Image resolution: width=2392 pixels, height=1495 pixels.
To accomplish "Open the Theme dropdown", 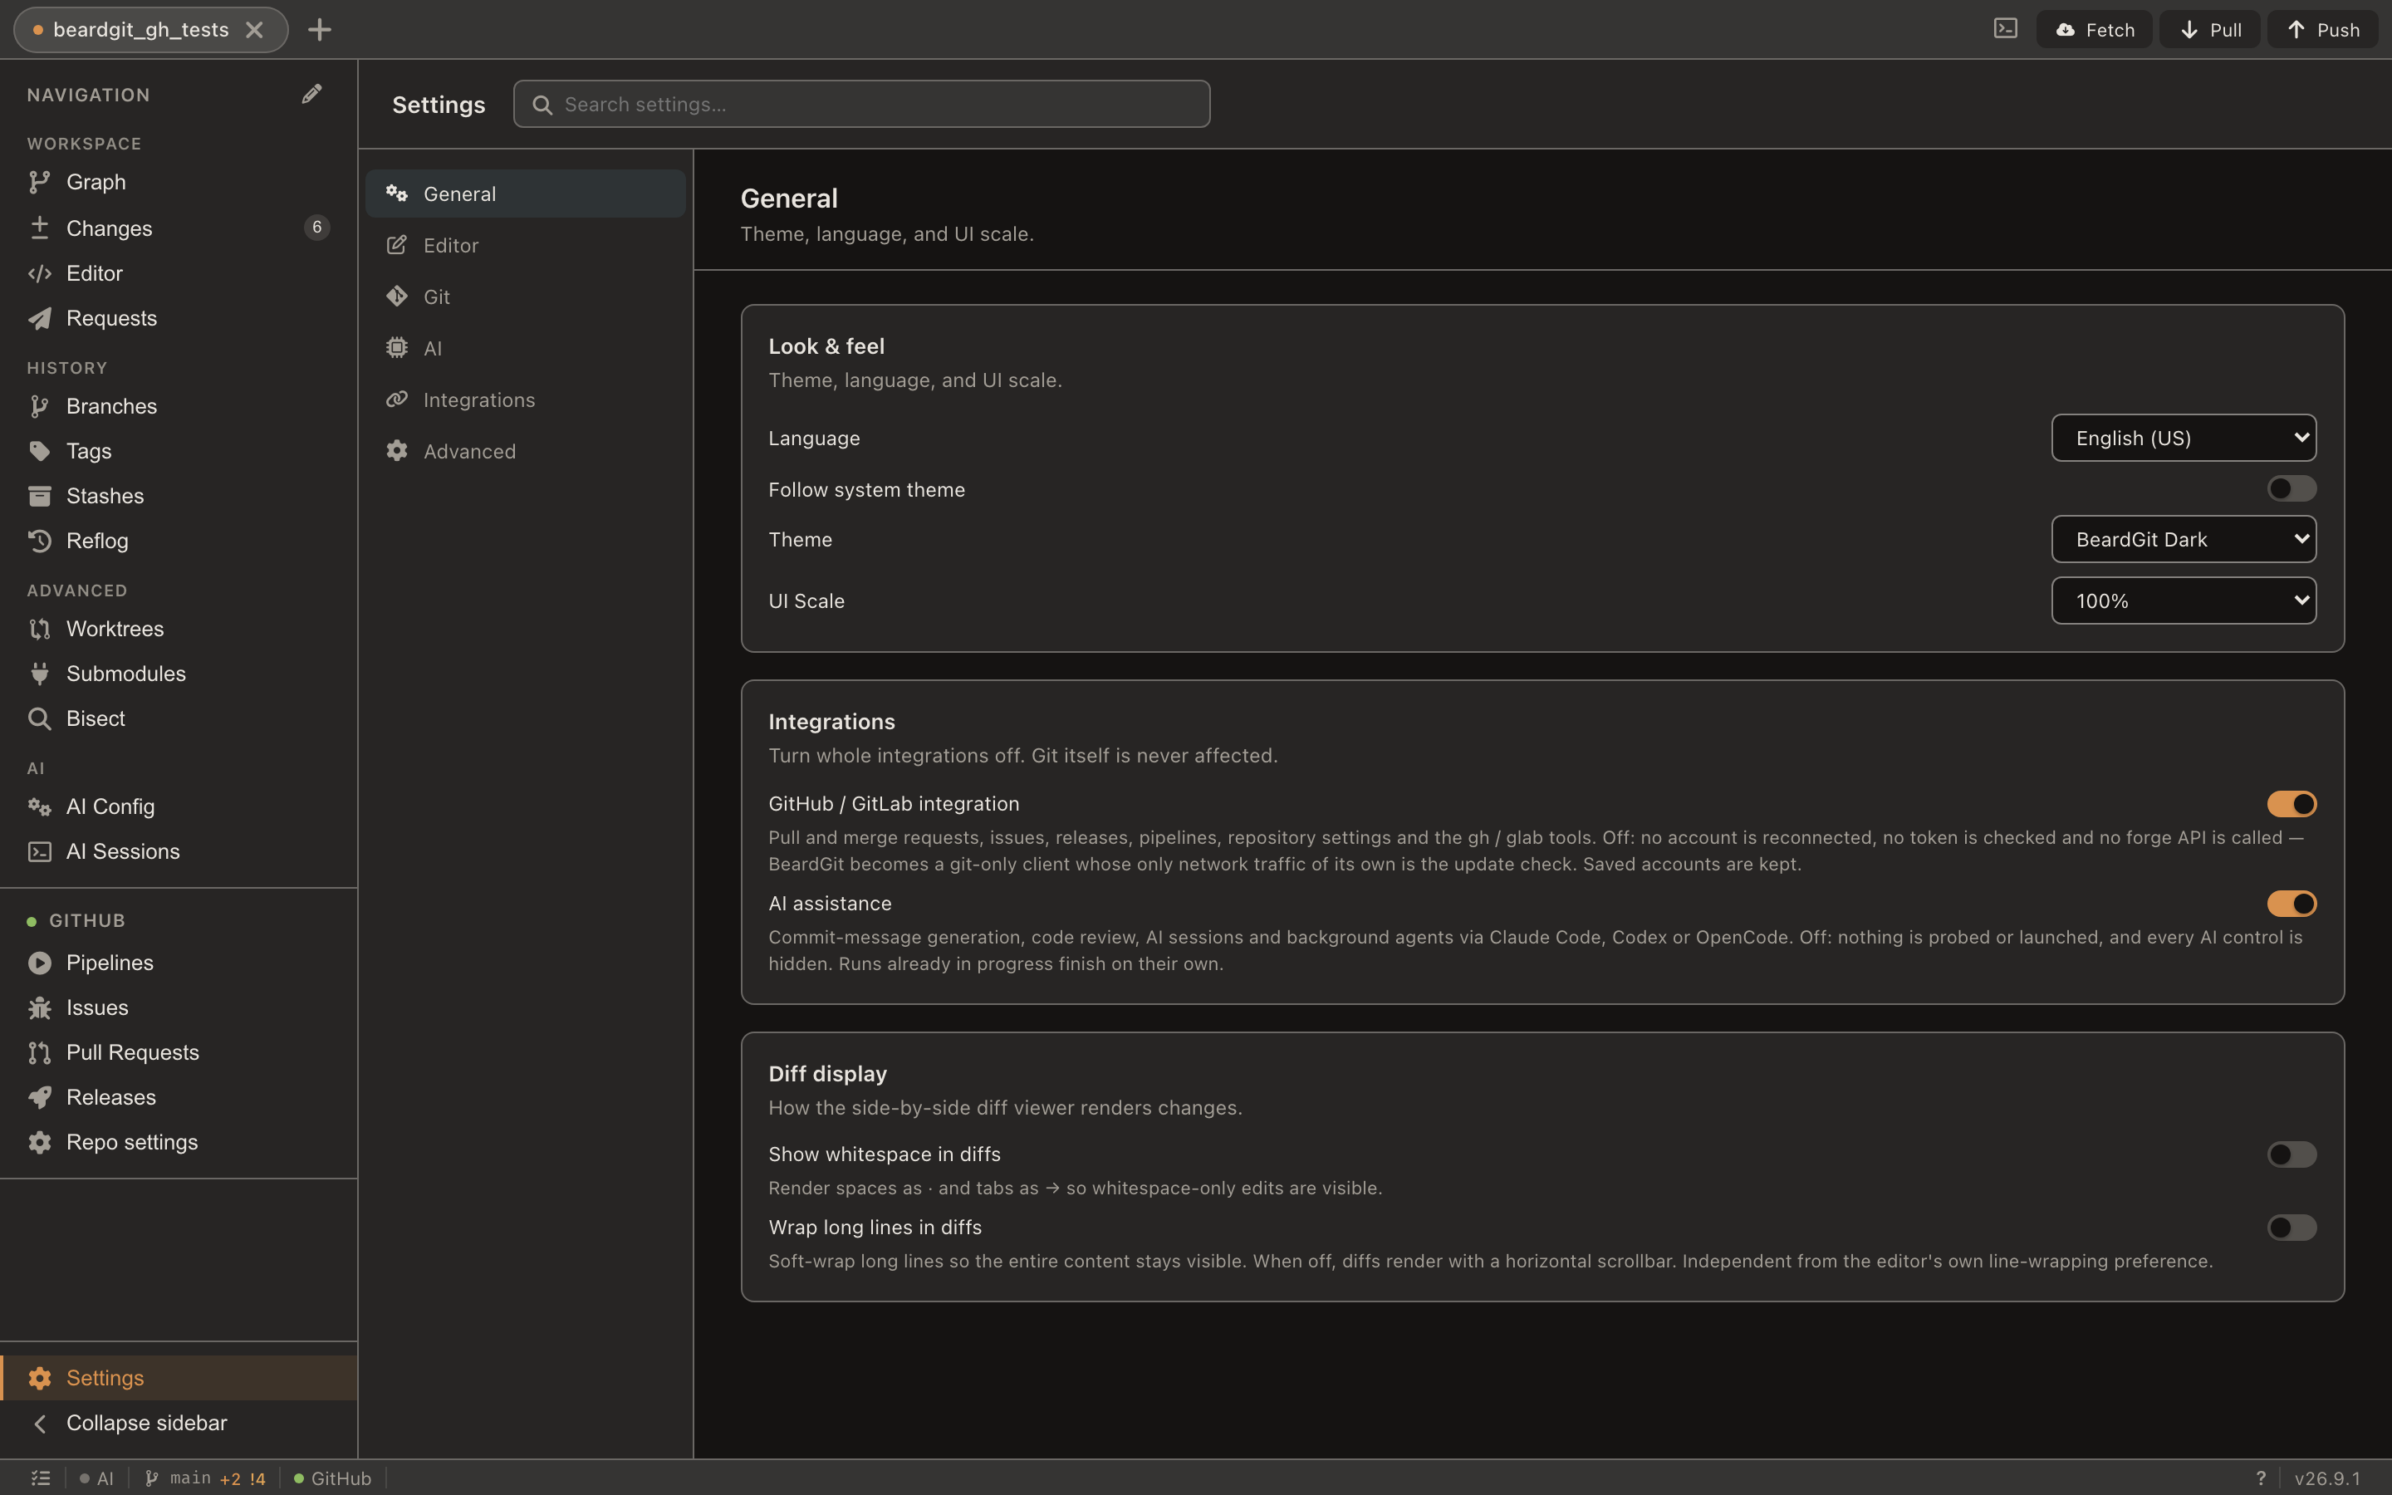I will (2184, 539).
